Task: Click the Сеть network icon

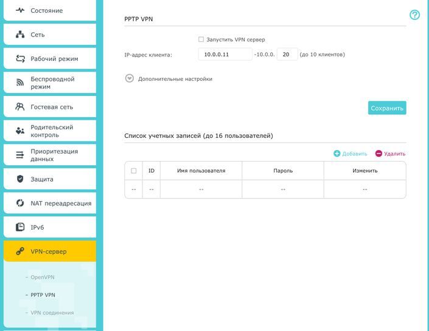Action: coord(20,35)
